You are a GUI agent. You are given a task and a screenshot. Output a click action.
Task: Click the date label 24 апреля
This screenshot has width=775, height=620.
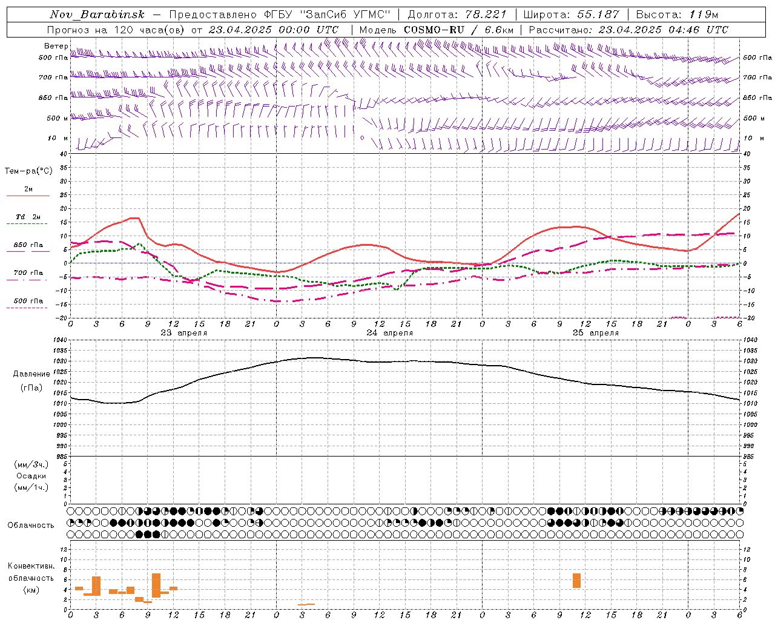tap(390, 333)
